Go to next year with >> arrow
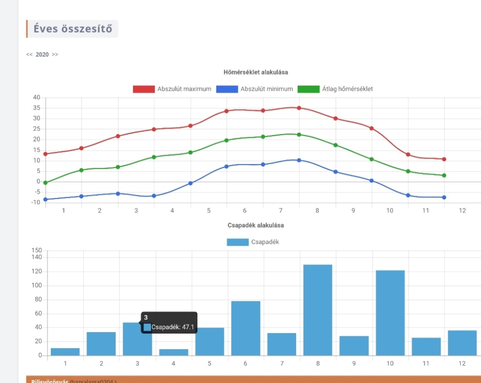This screenshot has height=383, width=481. (55, 55)
